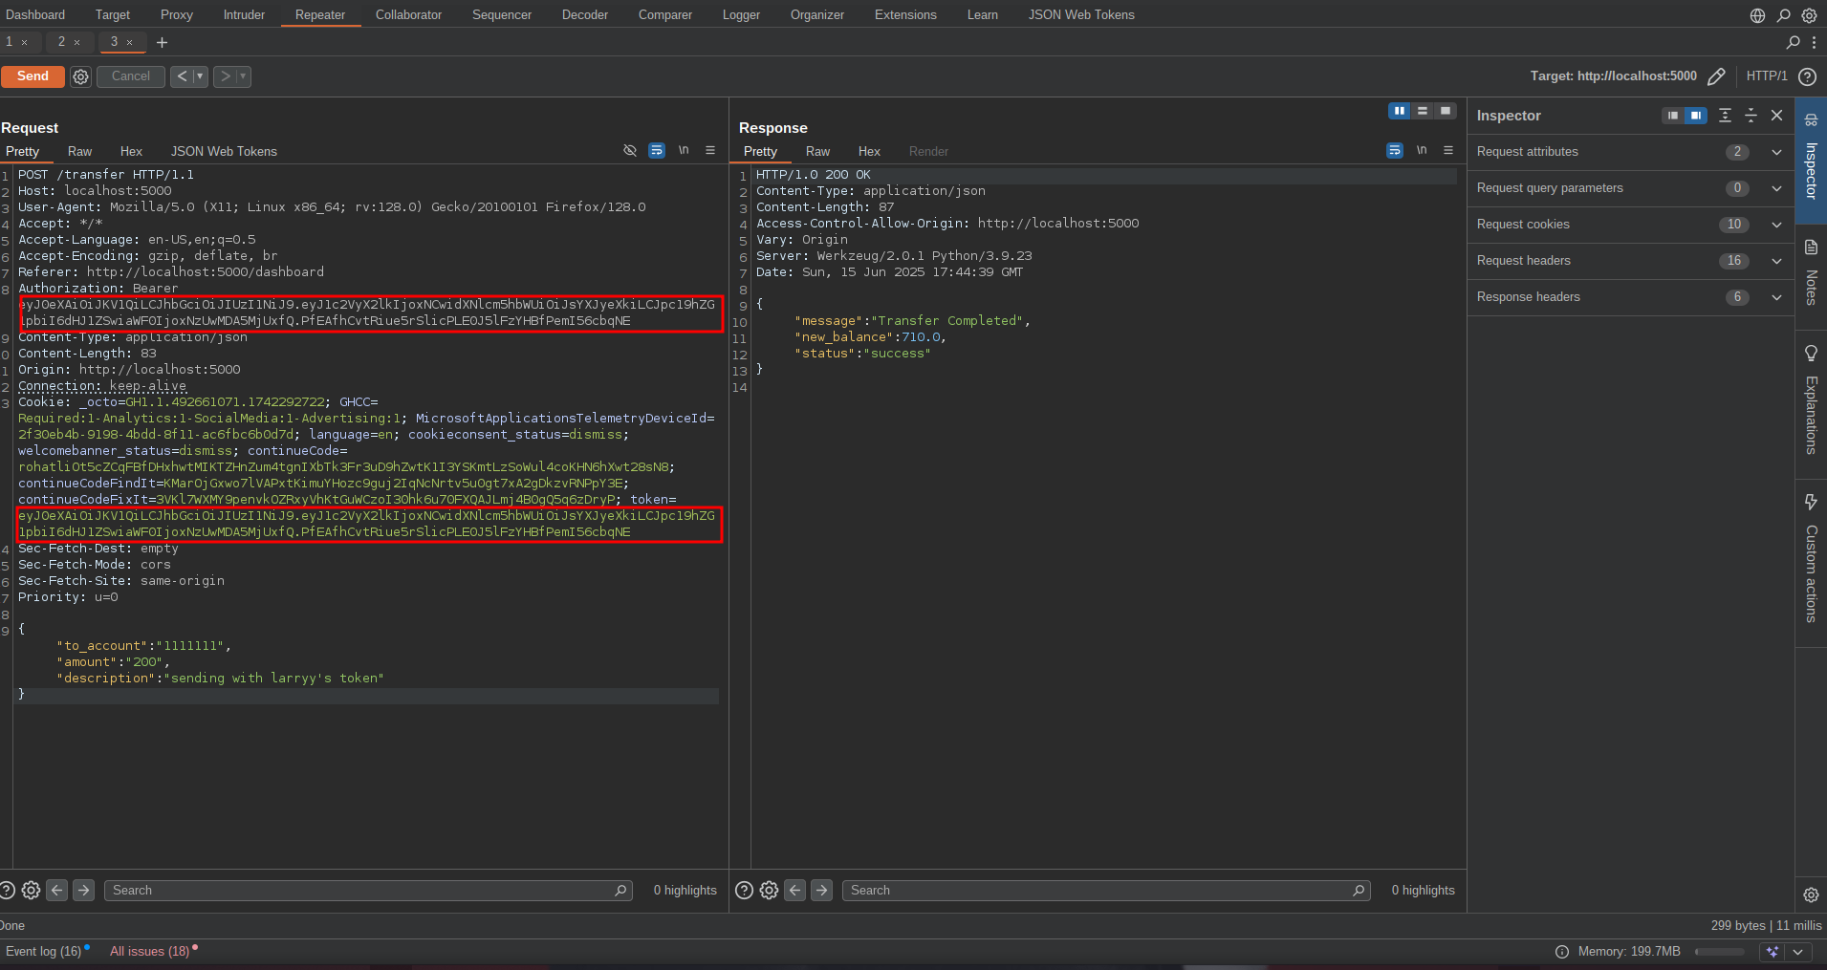The width and height of the screenshot is (1827, 970).
Task: Toggle line wrap in Response editor
Action: click(1395, 151)
